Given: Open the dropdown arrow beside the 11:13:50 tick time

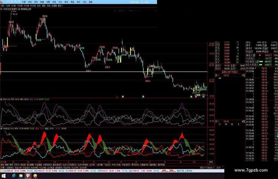Looking at the screenshot, I should pos(256,68).
